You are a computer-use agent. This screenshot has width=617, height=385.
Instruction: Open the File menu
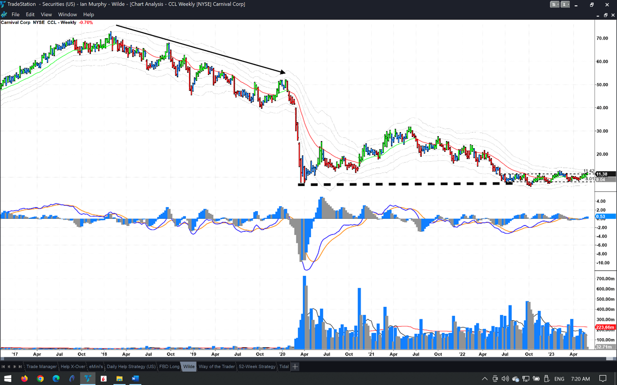click(15, 14)
